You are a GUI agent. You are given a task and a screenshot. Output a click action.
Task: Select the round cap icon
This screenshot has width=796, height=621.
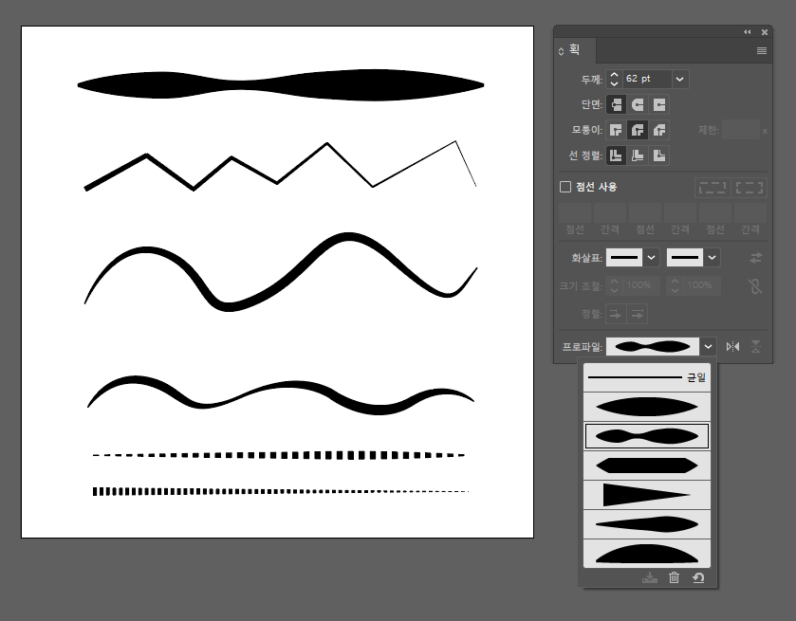638,104
